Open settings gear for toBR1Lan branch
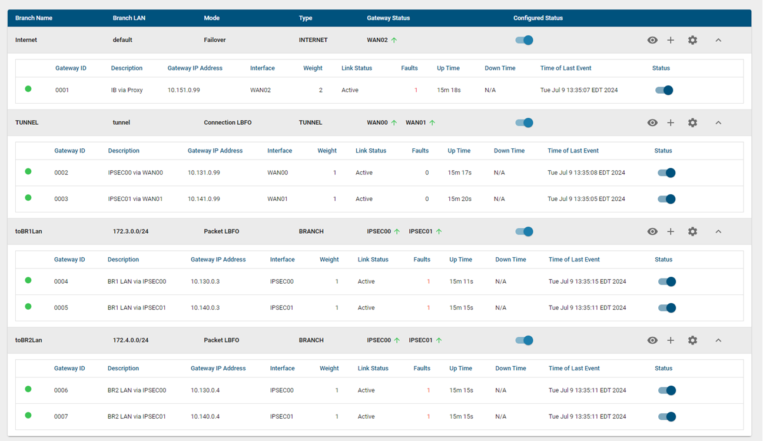The height and width of the screenshot is (441, 763). tap(692, 231)
